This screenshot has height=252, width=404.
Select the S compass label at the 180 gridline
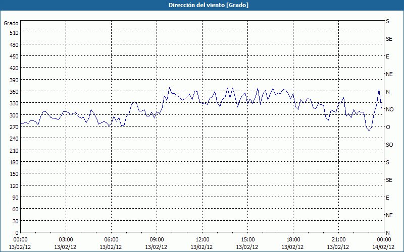pyautogui.click(x=387, y=162)
